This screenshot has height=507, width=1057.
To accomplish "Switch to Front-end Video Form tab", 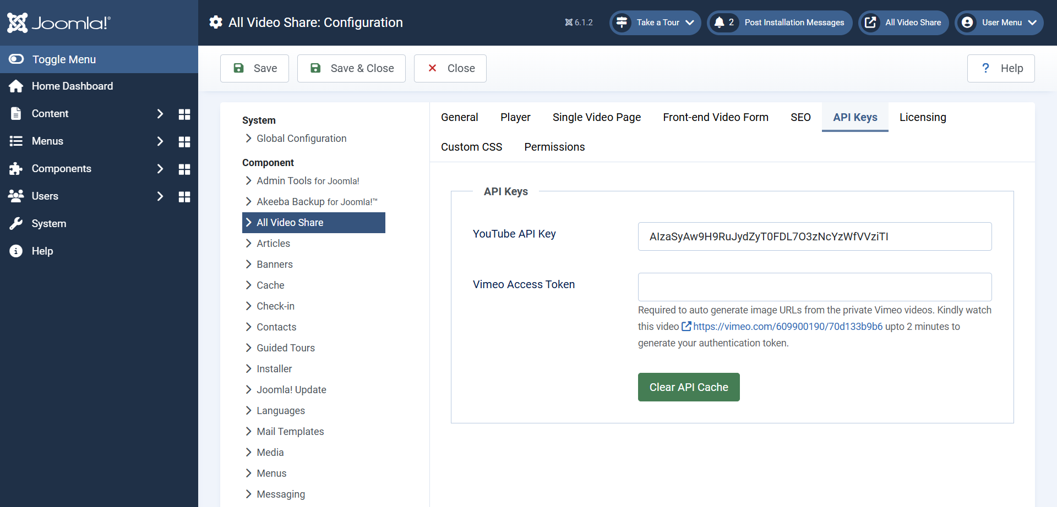I will (x=716, y=117).
